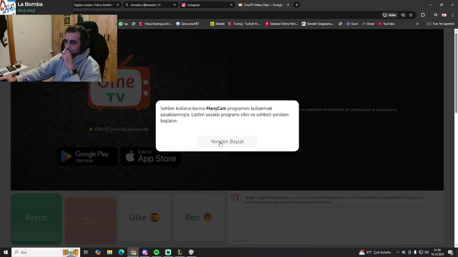Screen dimensions: 458x257
Task: Click the Dur stop button
Action: click(x=90, y=221)
